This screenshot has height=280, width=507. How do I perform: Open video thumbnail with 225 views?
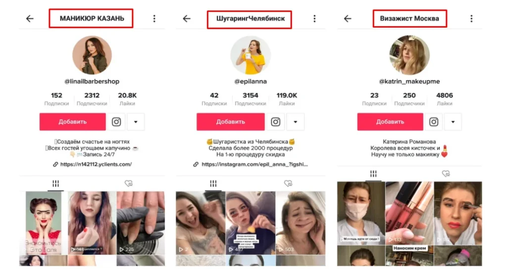[x=141, y=223]
